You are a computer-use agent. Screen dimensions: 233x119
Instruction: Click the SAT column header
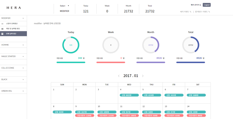(198, 85)
